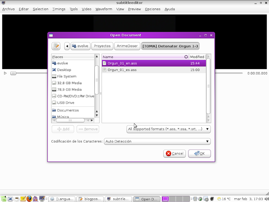Image resolution: width=269 pixels, height=202 pixels.
Task: Launch Firefox from the taskbar
Action: [x=29, y=199]
